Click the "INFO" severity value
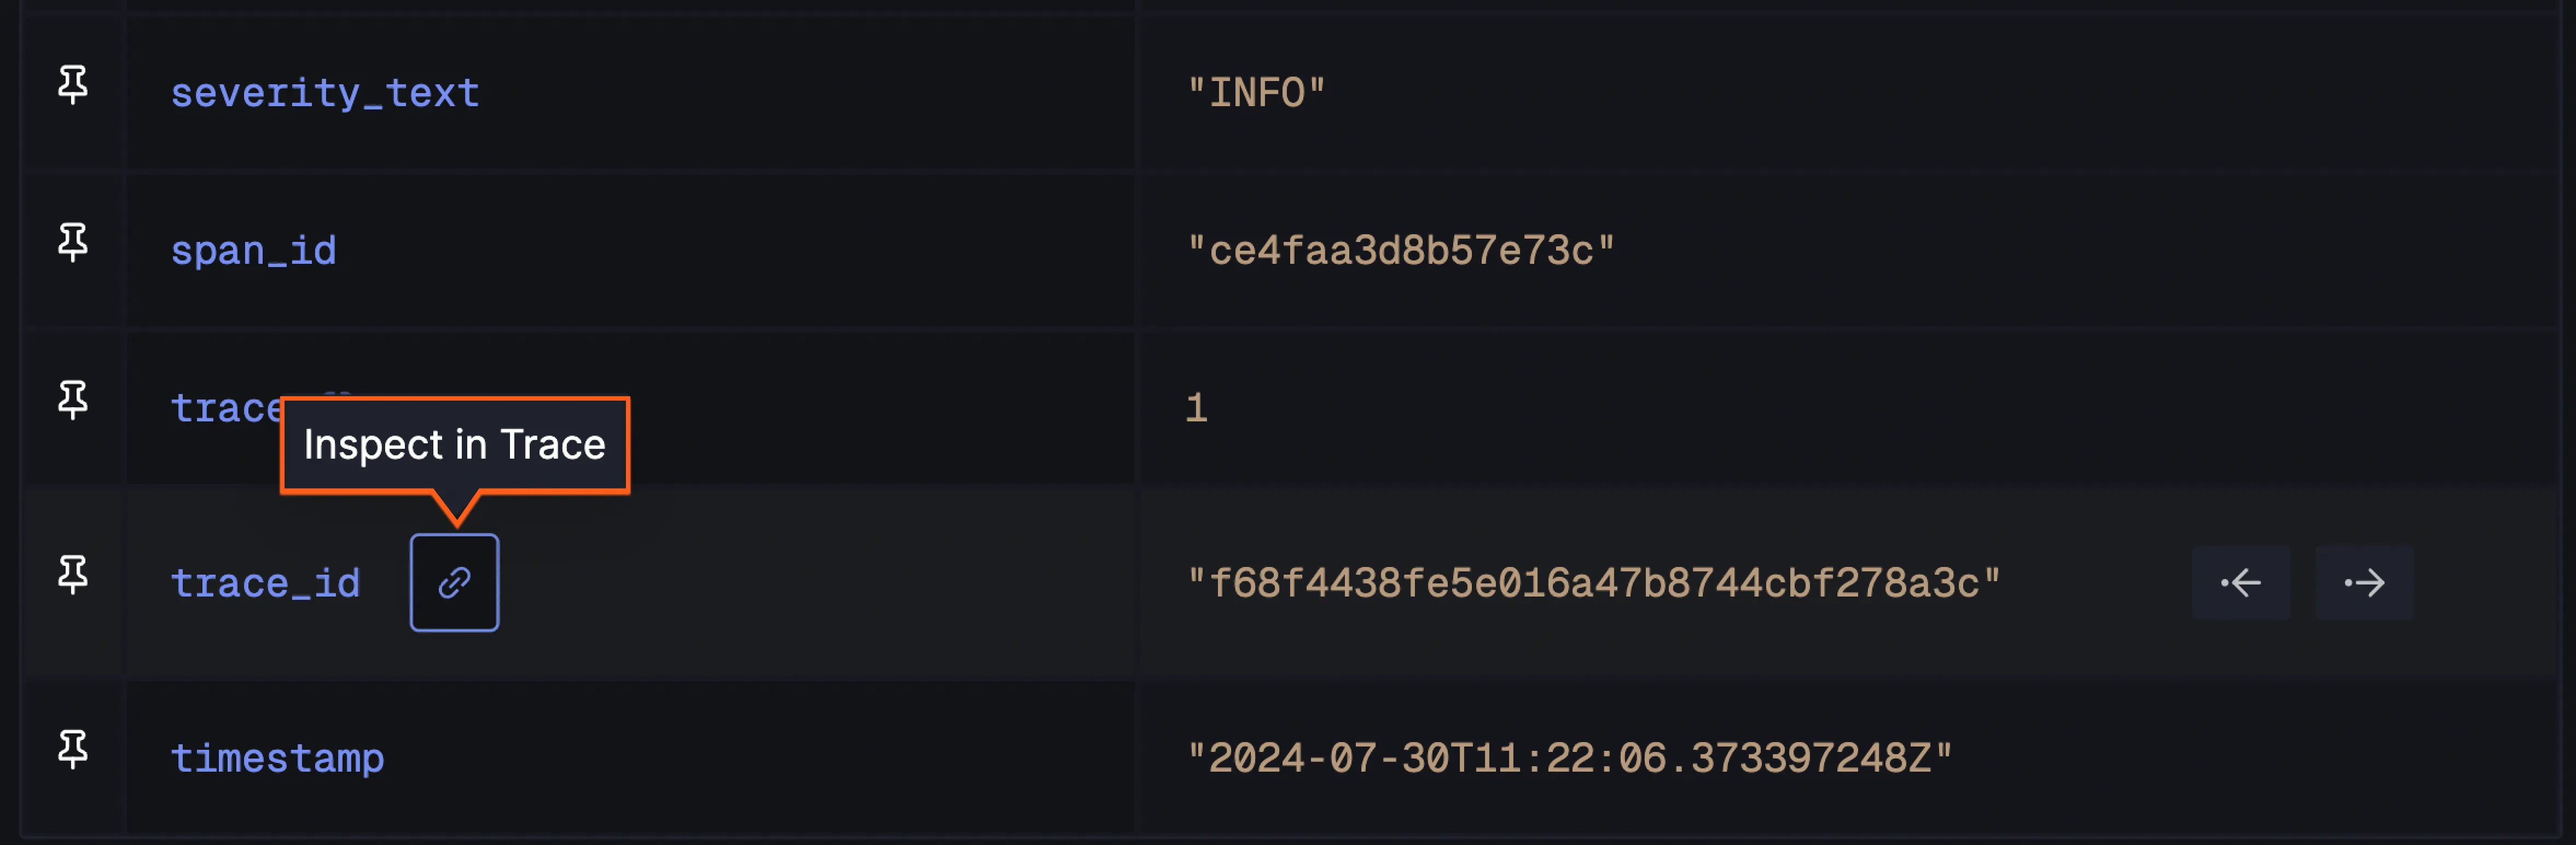Image resolution: width=2576 pixels, height=845 pixels. (1256, 93)
